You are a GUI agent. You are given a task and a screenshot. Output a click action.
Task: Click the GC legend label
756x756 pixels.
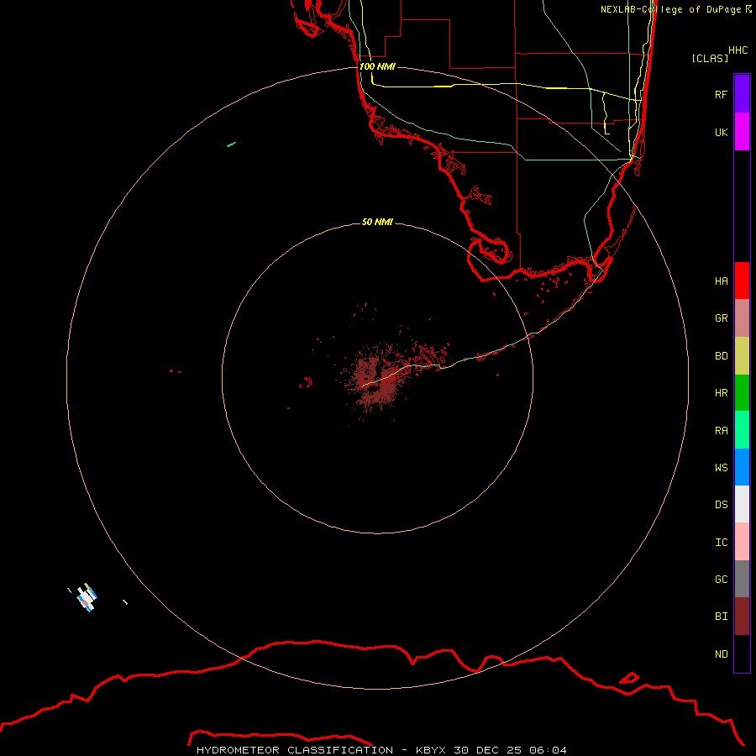(x=721, y=580)
